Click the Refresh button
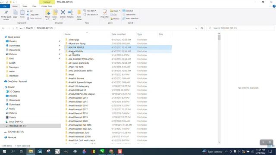Image resolution: width=276 pixels, height=155 pixels. (202, 28)
